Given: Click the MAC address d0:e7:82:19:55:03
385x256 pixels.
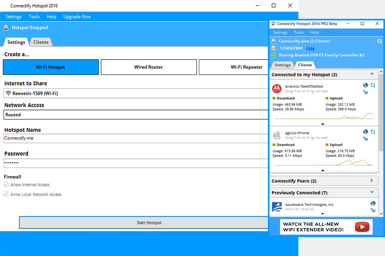Looking at the screenshot, I should (299, 209).
